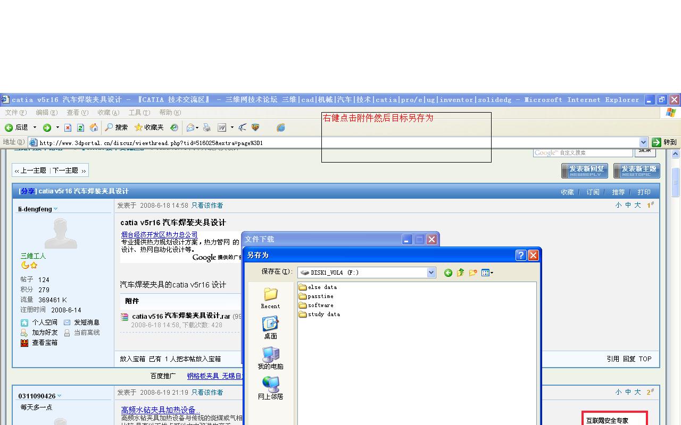Click the 打印 print link in thread header

(x=644, y=192)
